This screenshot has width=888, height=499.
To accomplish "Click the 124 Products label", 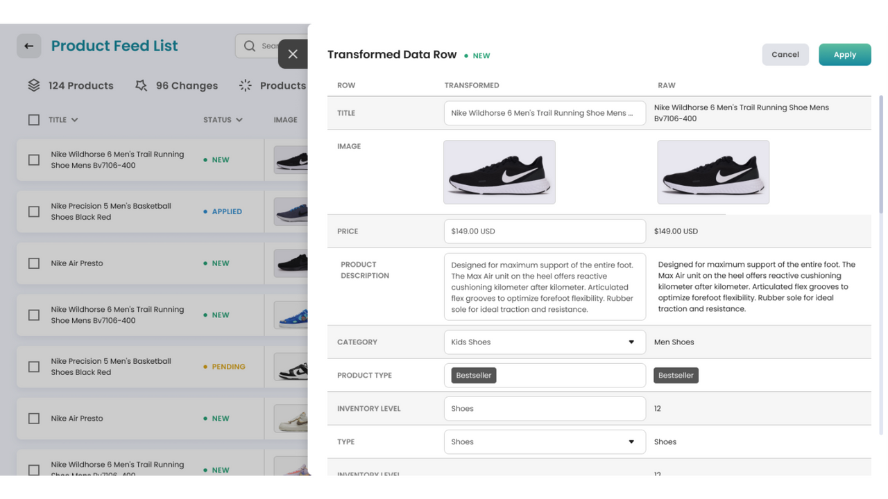I will [x=80, y=85].
